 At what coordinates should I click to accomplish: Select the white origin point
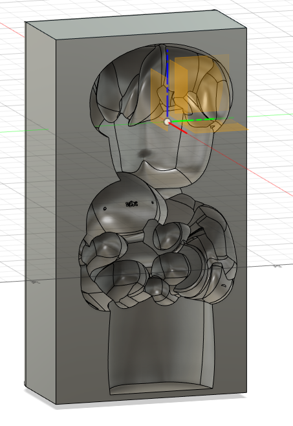click(168, 122)
